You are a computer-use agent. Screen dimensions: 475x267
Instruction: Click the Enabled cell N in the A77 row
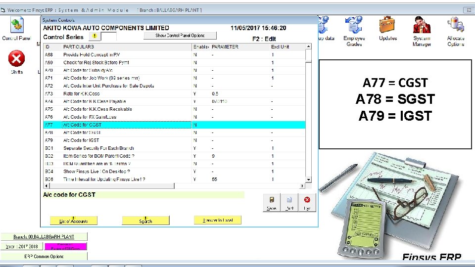(x=201, y=125)
